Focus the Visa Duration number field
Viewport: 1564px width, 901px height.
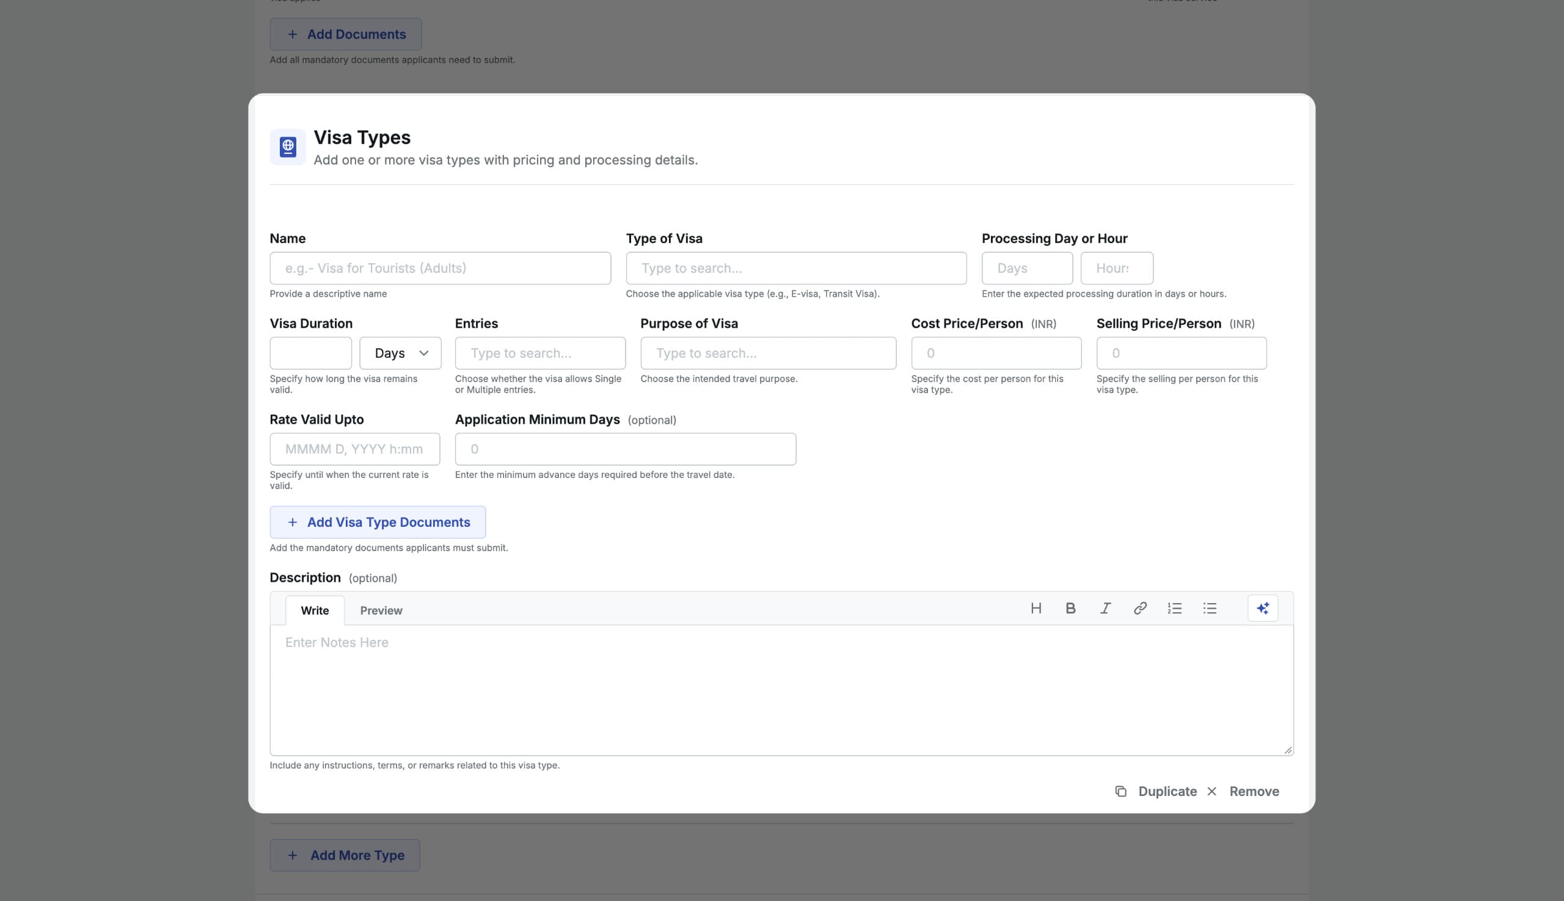pyautogui.click(x=311, y=353)
